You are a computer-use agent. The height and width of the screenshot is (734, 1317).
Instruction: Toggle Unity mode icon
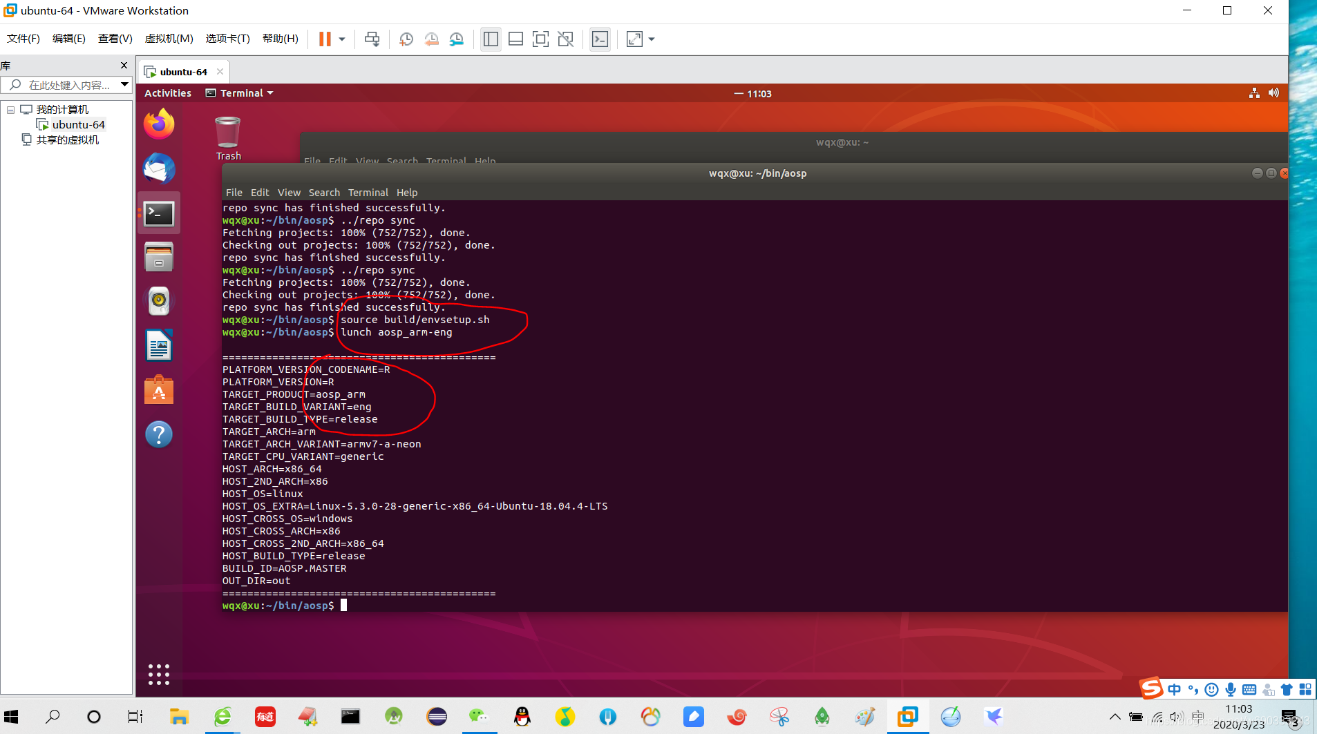coord(565,39)
